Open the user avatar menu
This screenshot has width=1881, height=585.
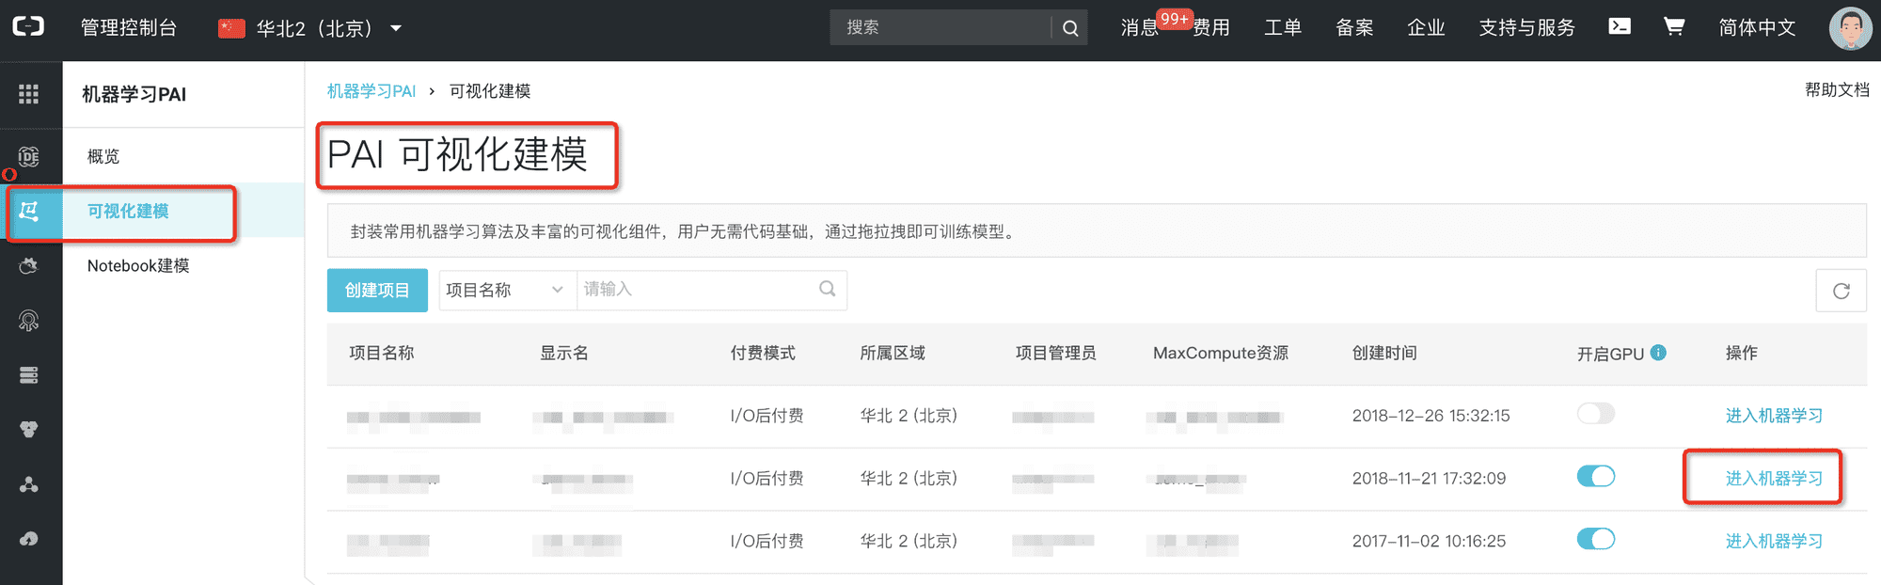pos(1850,28)
